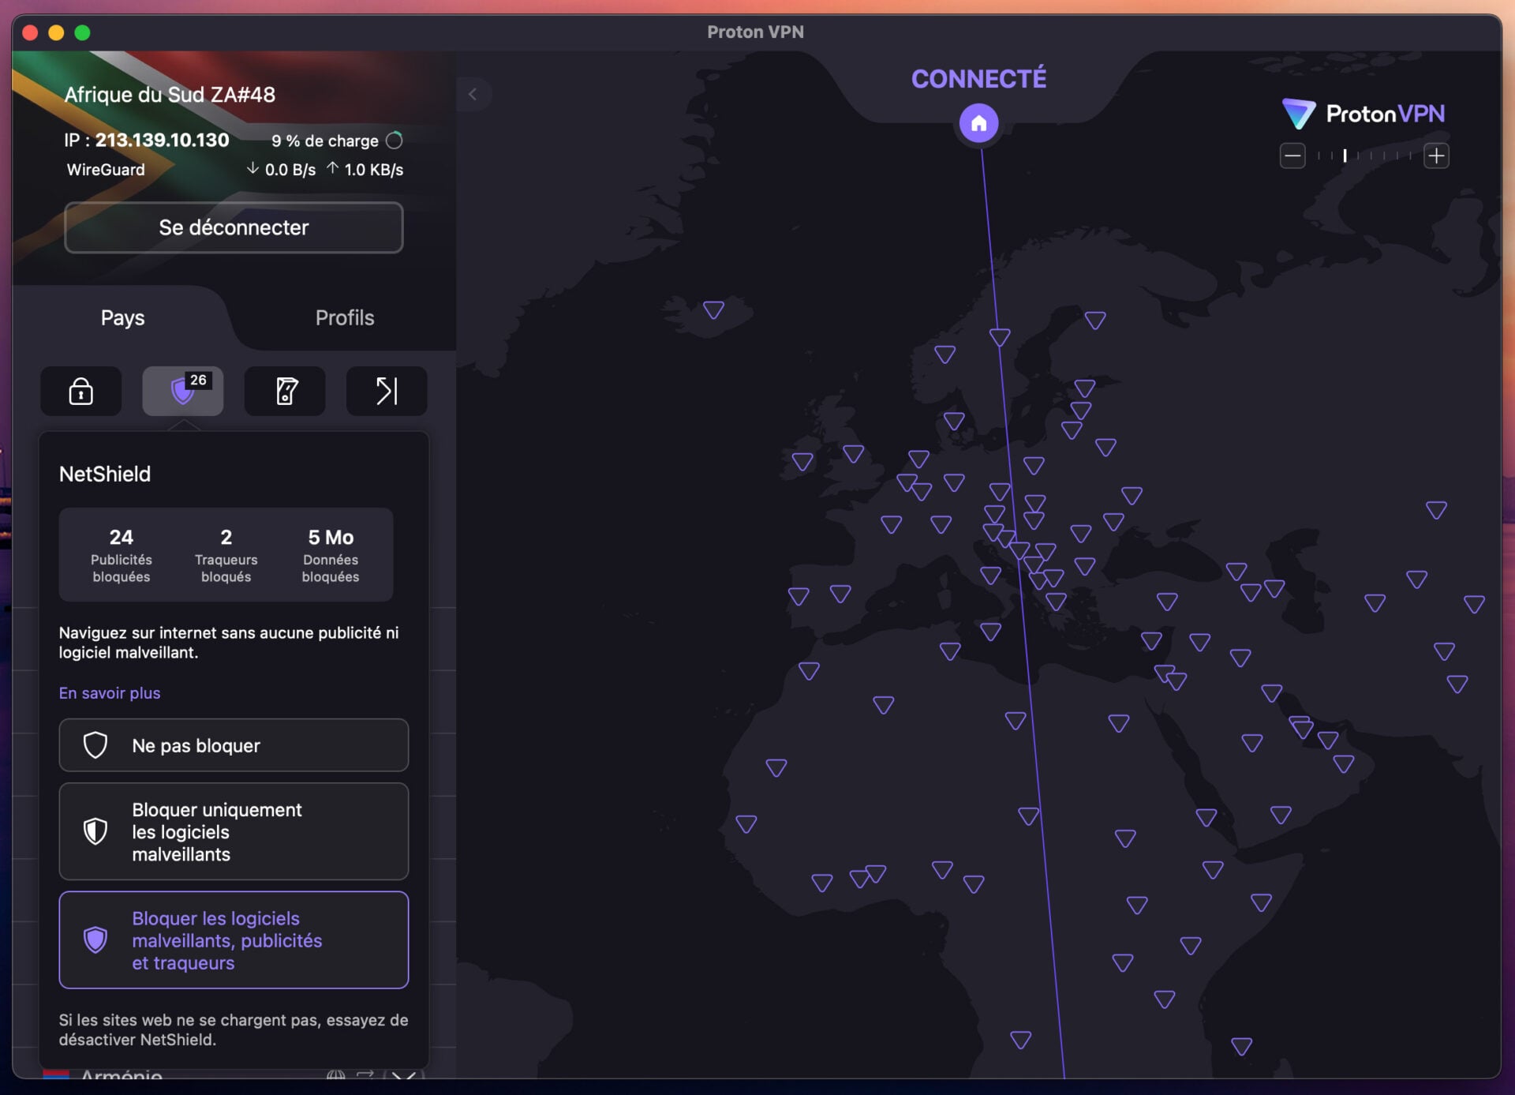Screen dimensions: 1515x1095
Task: Click the CONNECTÉ status label
Action: point(978,78)
